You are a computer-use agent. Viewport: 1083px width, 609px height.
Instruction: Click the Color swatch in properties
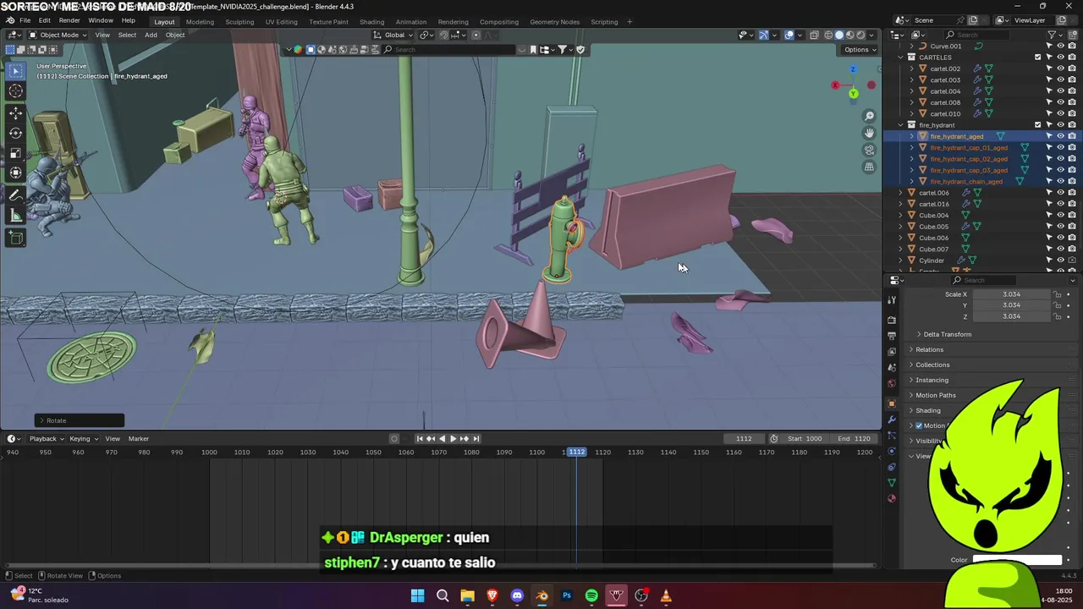1017,560
